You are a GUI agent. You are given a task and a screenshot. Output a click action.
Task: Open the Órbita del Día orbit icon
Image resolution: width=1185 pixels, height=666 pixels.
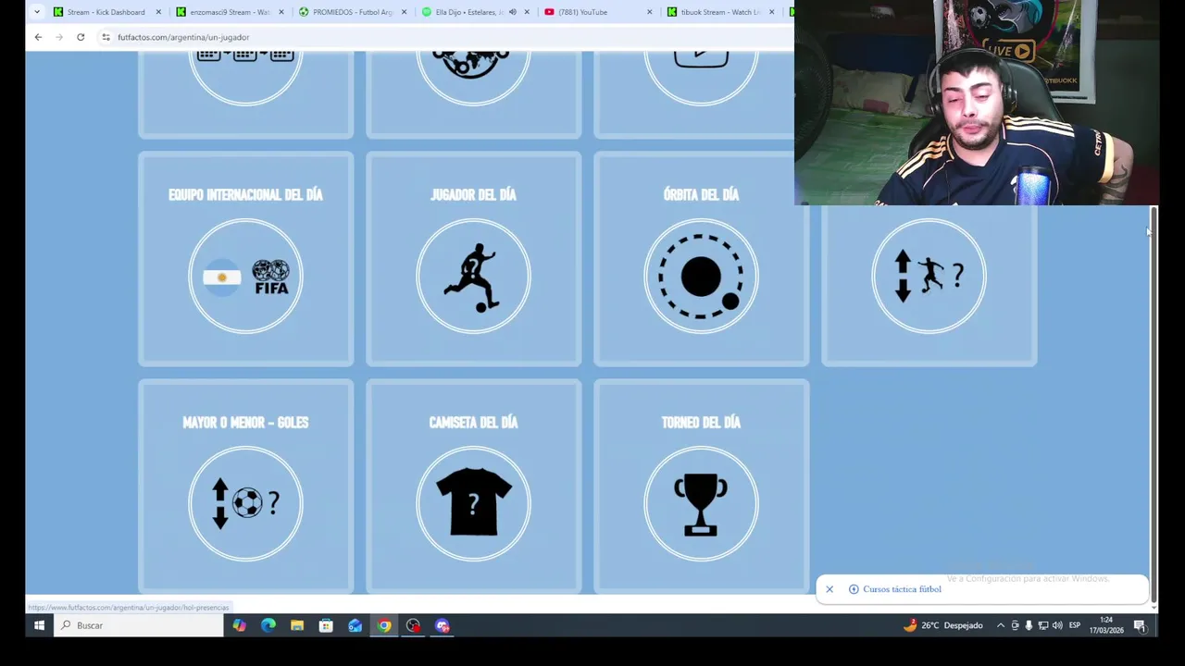point(701,276)
